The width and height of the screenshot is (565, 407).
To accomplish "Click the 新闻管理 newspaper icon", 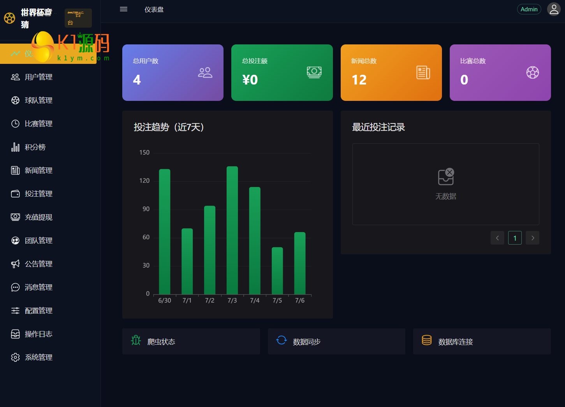I will point(15,171).
